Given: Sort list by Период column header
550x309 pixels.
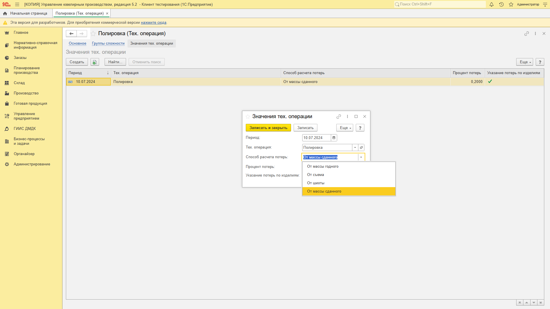Looking at the screenshot, I should pyautogui.click(x=89, y=73).
